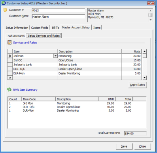This screenshot has height=153, width=157.
Task: Click the Count column header in summary
Action: [15, 99]
